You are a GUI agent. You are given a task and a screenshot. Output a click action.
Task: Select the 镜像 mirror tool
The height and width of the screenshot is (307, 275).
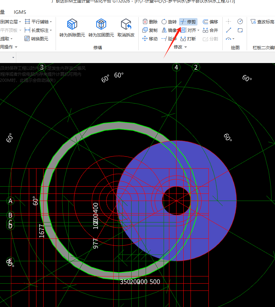tap(169, 30)
